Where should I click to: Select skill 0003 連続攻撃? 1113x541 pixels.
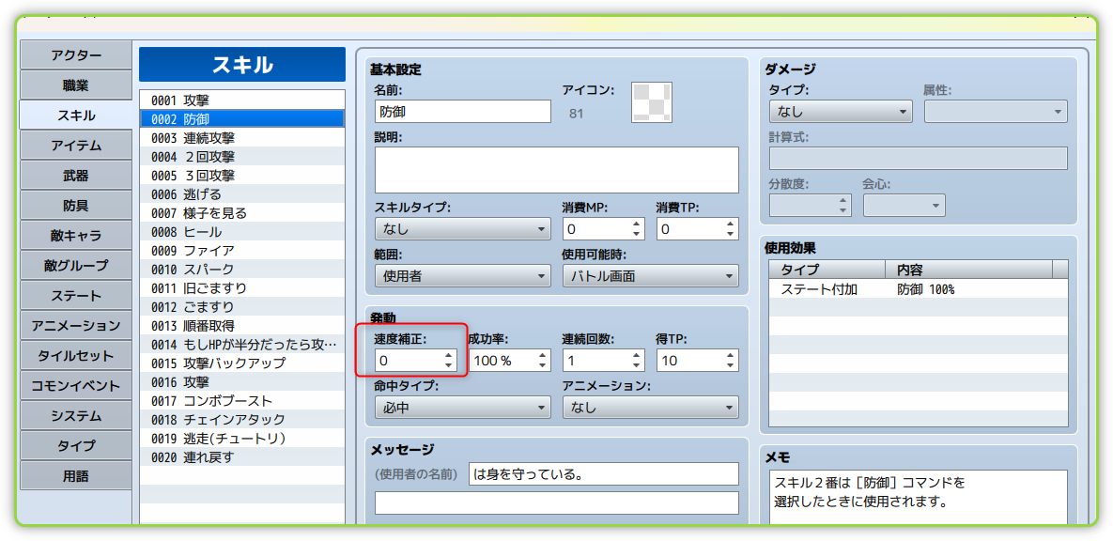242,138
